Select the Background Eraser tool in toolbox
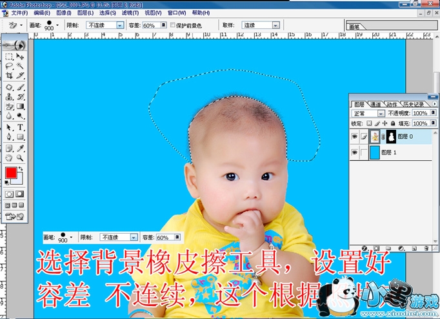 click(x=9, y=107)
